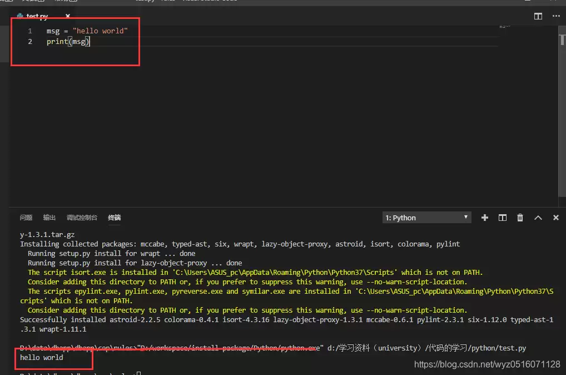Split the editor with the top-right icon
The width and height of the screenshot is (566, 375).
click(x=538, y=17)
